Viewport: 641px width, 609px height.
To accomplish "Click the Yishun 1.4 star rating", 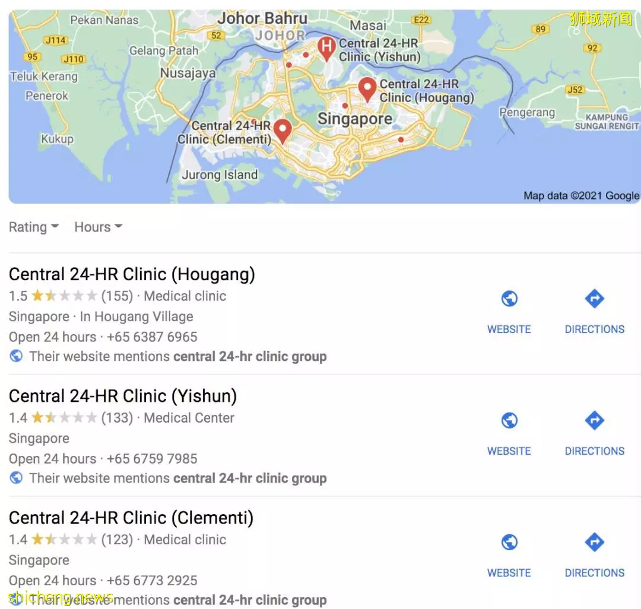I will click(x=53, y=418).
